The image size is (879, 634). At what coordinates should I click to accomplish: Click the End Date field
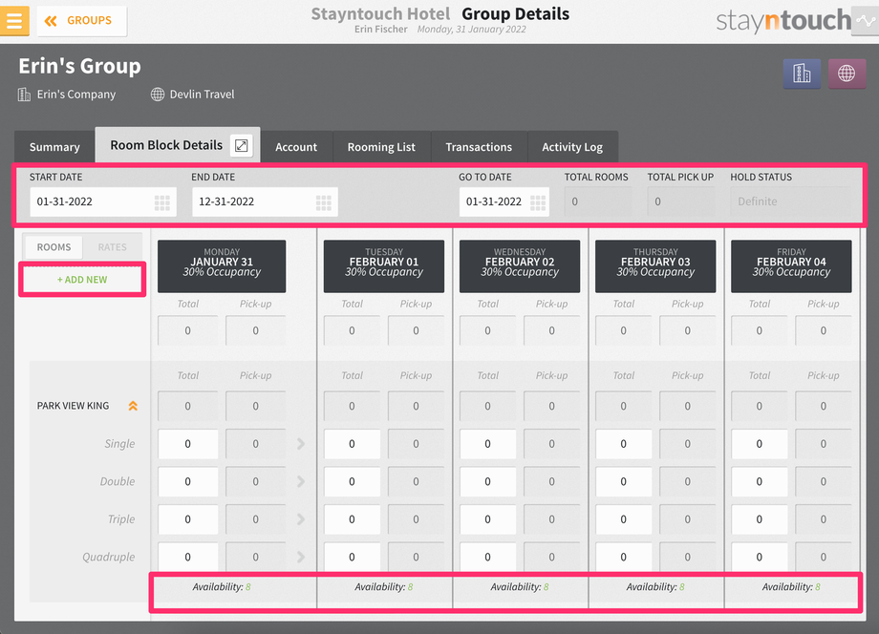(x=265, y=201)
